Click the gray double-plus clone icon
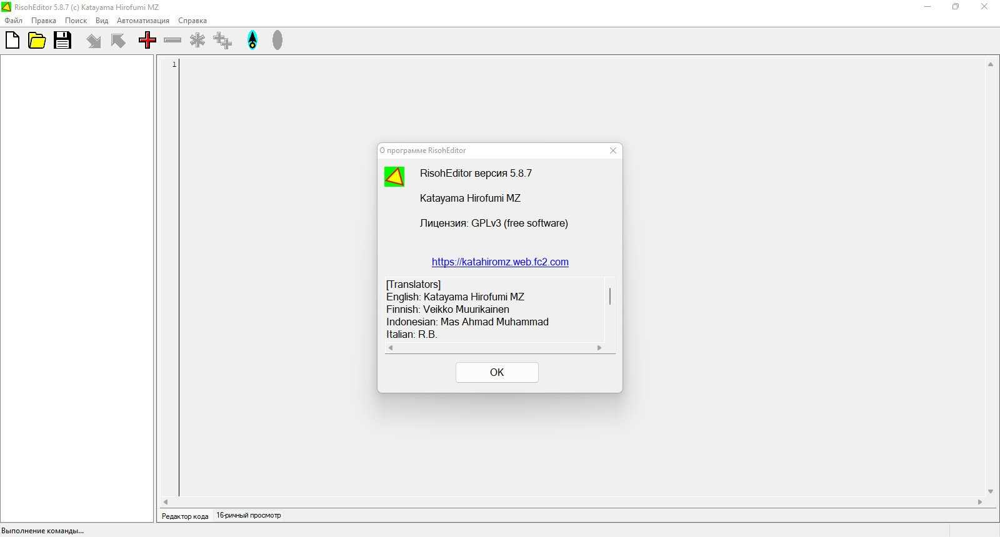The height and width of the screenshot is (537, 1000). pyautogui.click(x=222, y=41)
